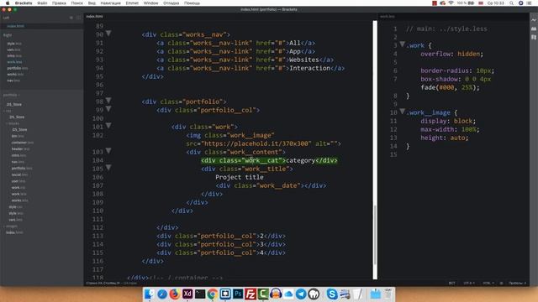This screenshot has width=538, height=302.
Task: Open the Правка menu
Action: tap(59, 3)
